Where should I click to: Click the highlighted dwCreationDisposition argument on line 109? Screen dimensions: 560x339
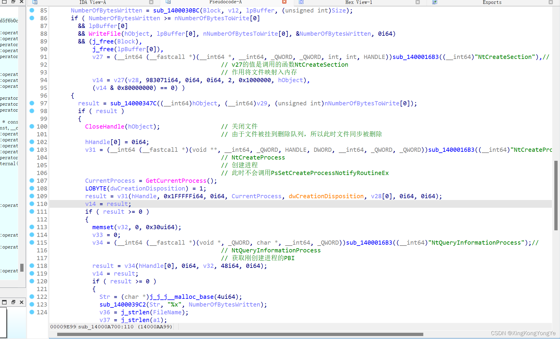coord(326,196)
